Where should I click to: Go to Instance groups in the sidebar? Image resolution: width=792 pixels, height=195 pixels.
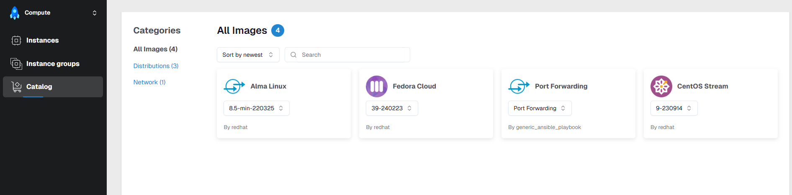pyautogui.click(x=53, y=64)
